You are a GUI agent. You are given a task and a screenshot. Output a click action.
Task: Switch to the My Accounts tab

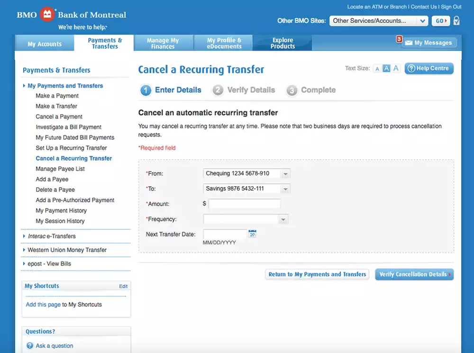[45, 44]
